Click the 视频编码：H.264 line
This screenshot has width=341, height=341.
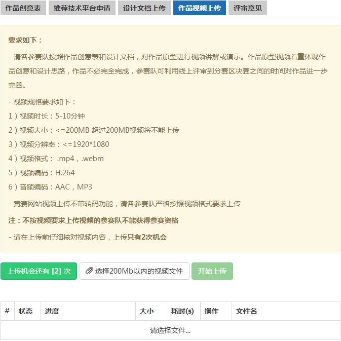(x=42, y=172)
